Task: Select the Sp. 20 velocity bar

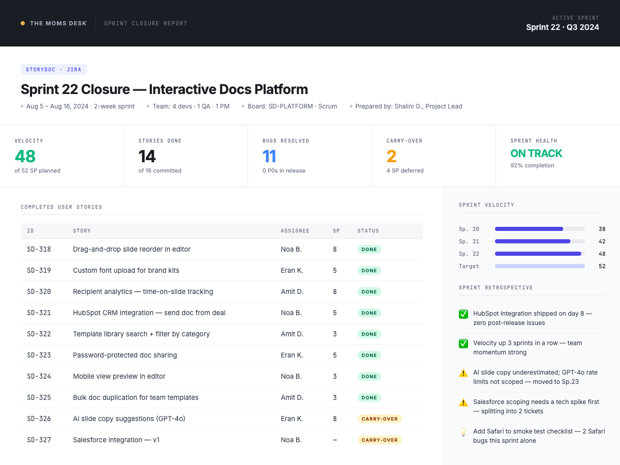Action: 540,229
